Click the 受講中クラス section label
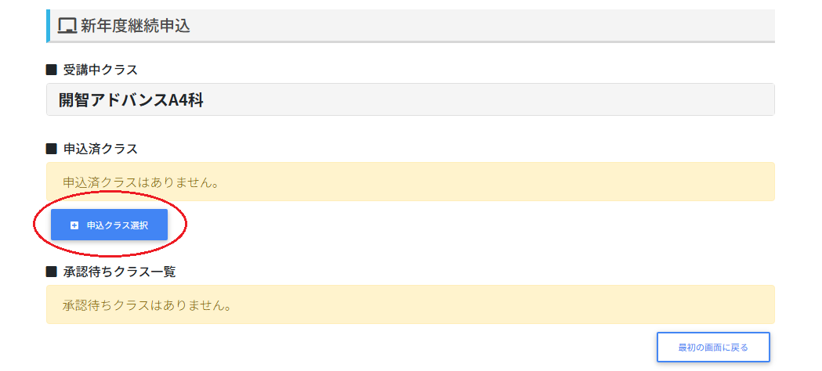822x371 pixels. pyautogui.click(x=100, y=70)
